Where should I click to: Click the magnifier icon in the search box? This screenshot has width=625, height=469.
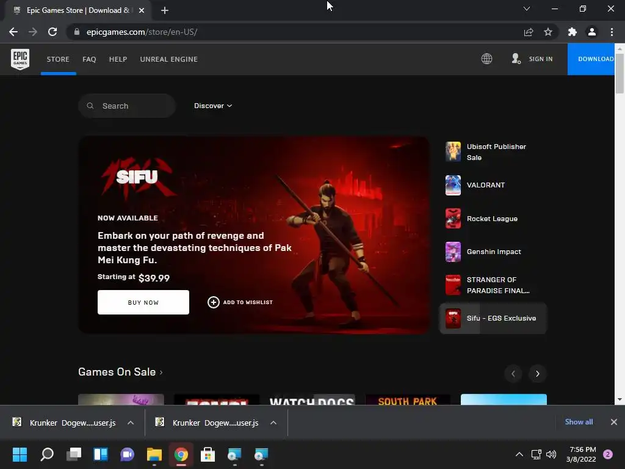[x=90, y=106]
